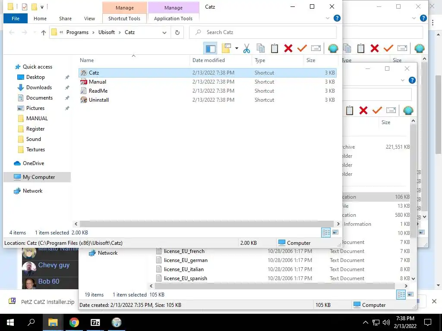Open the Sound folder in navigation pane
442x331 pixels.
click(33, 139)
